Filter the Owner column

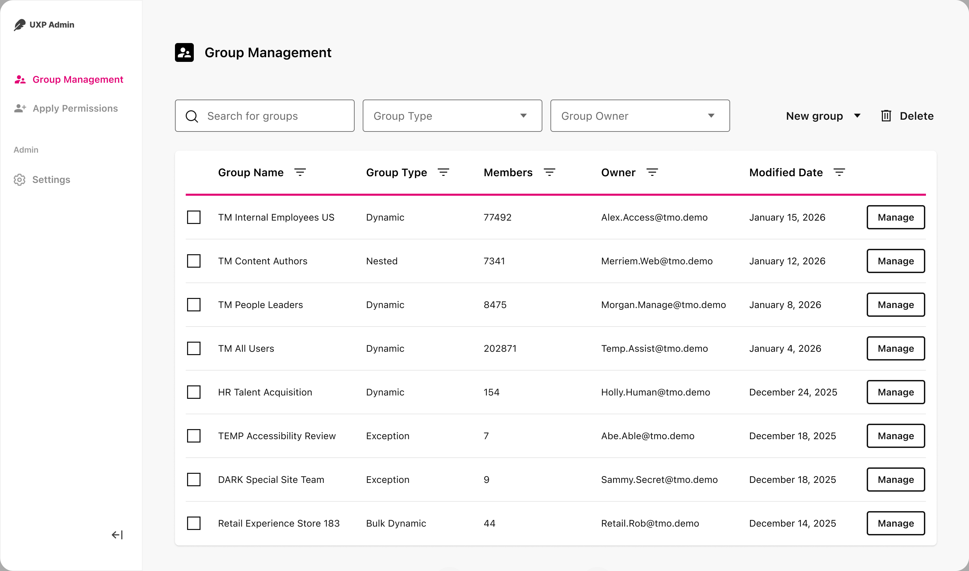click(x=652, y=173)
